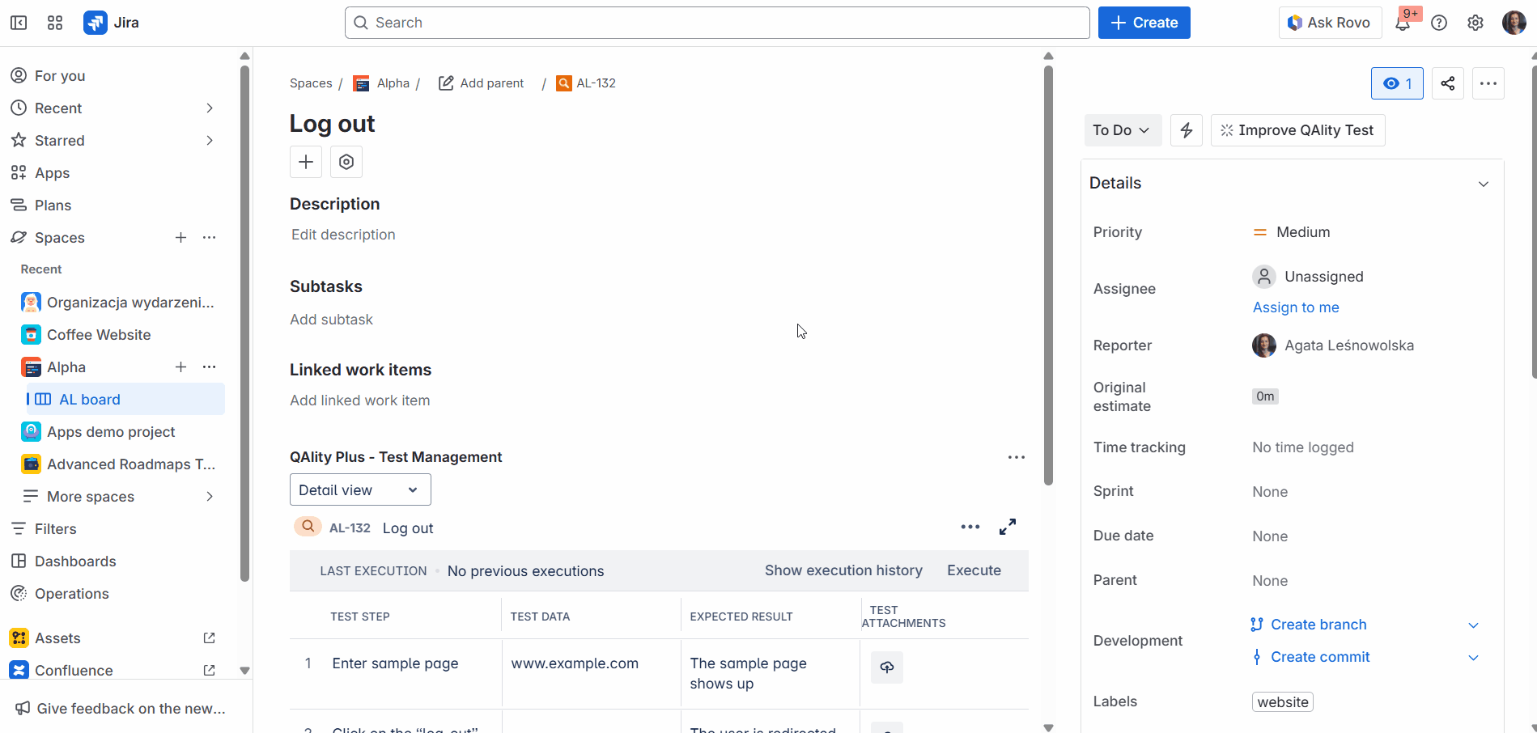Open the settings gear icon

click(1475, 23)
